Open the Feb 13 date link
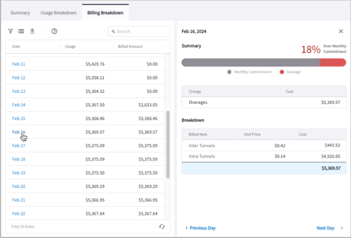The height and width of the screenshot is (238, 351). [x=18, y=92]
